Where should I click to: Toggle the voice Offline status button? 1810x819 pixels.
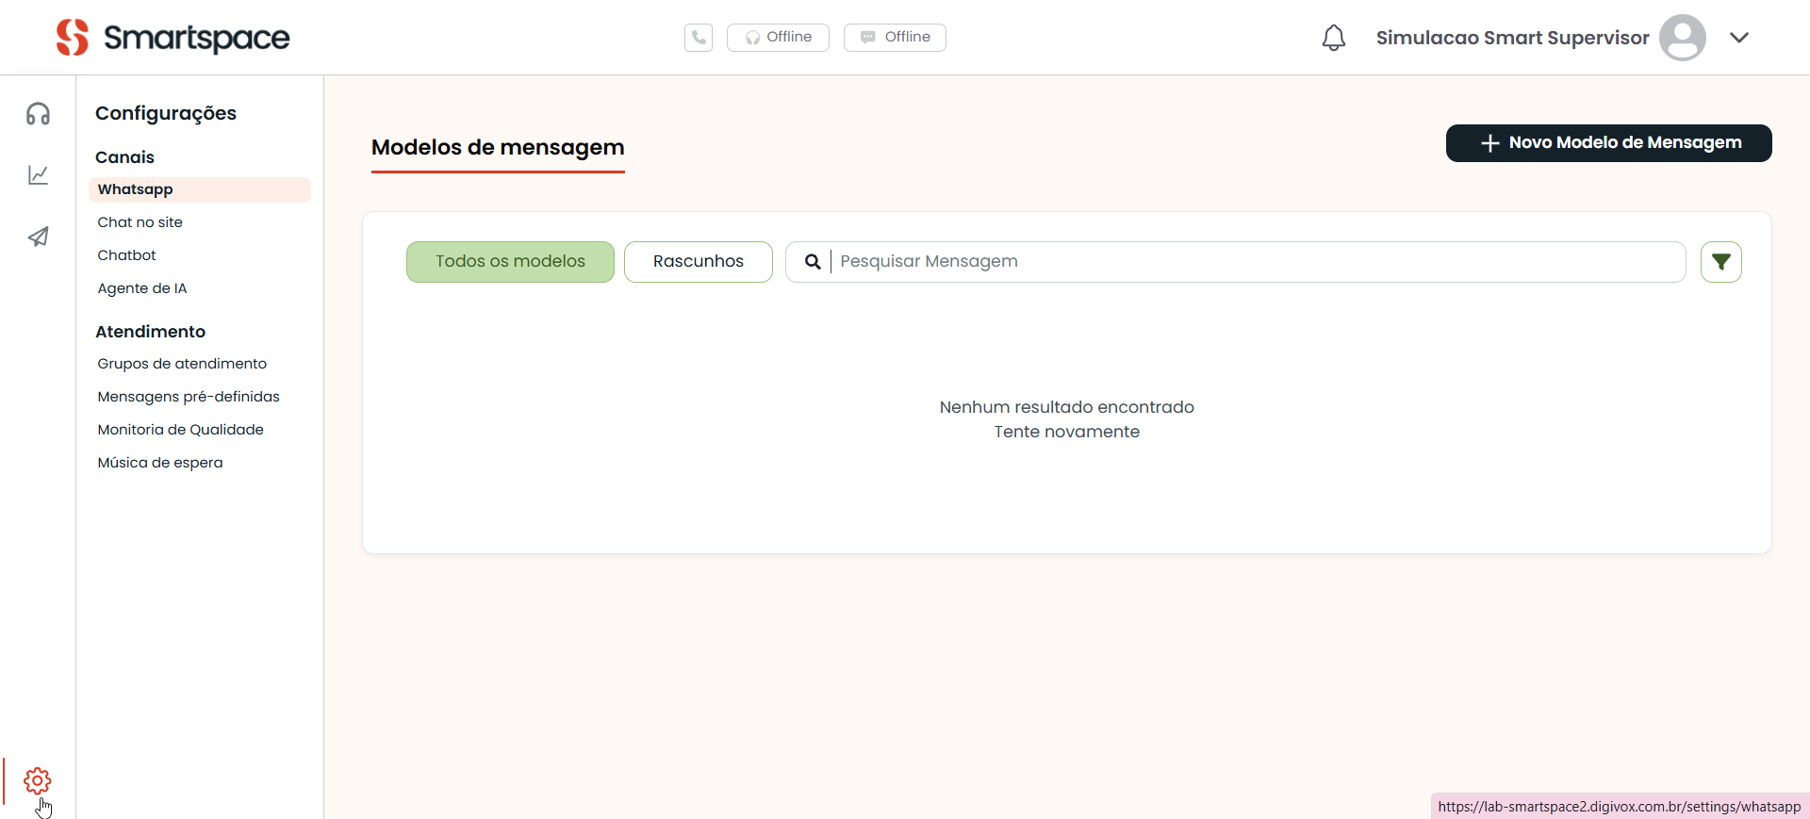(x=778, y=38)
